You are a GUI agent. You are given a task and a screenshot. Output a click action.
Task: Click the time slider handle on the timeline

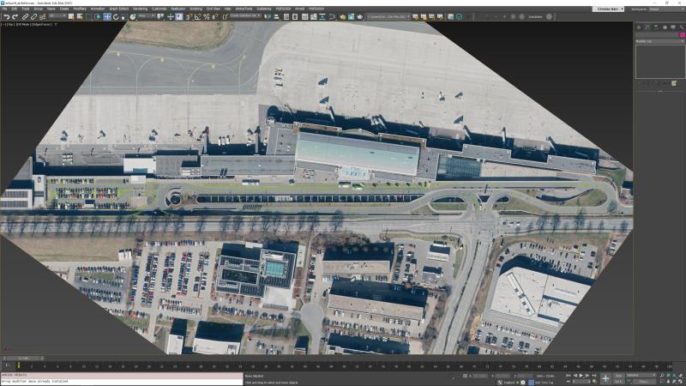(x=22, y=359)
